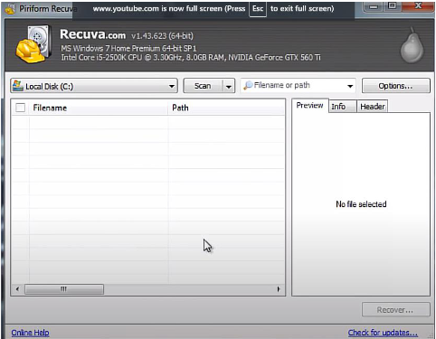This screenshot has width=436, height=339.
Task: Maximize the Recuva window
Action: (393, 6)
